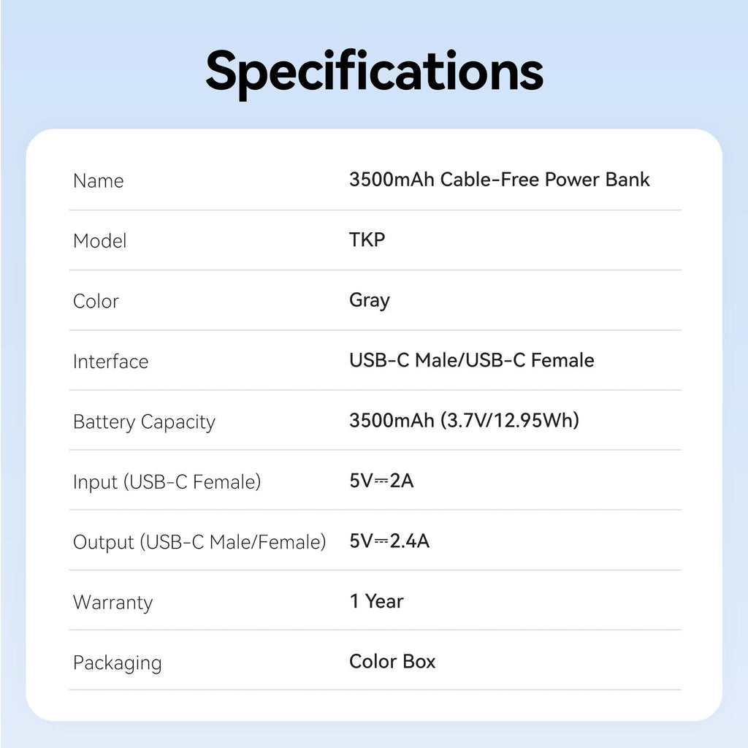Click the Warranty row label

coord(112,603)
